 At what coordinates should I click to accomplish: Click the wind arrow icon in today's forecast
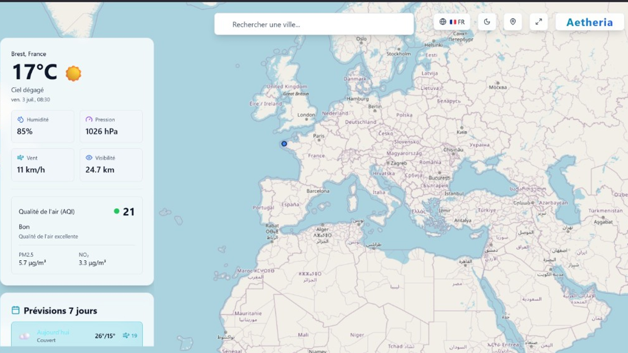pos(126,335)
